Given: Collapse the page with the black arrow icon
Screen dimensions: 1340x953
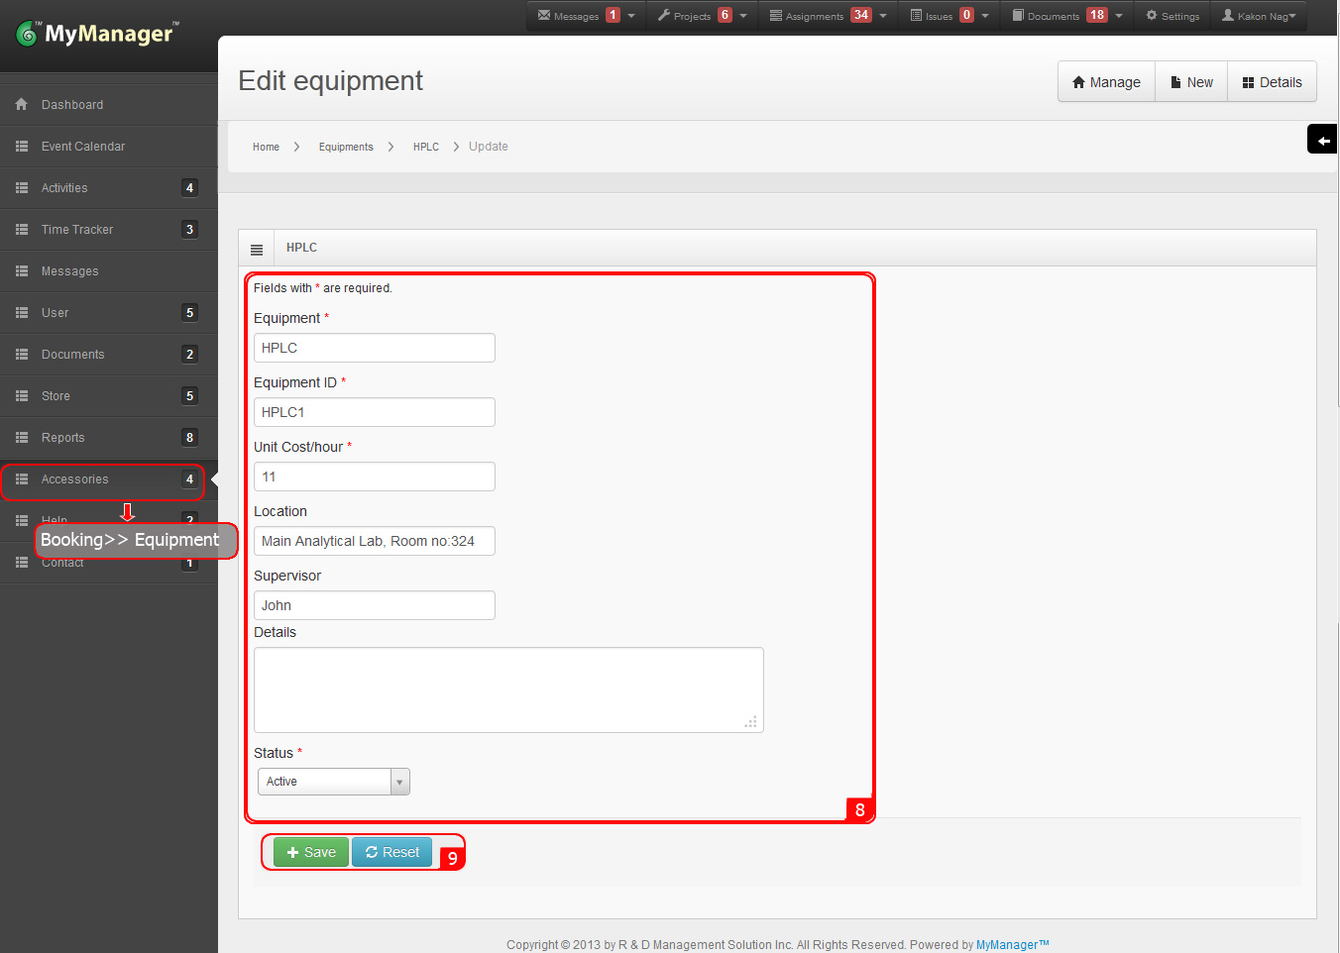Looking at the screenshot, I should tap(1322, 139).
